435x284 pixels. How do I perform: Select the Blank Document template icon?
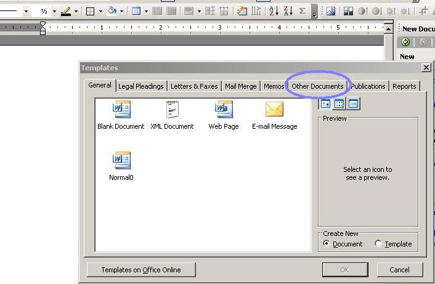coord(121,110)
